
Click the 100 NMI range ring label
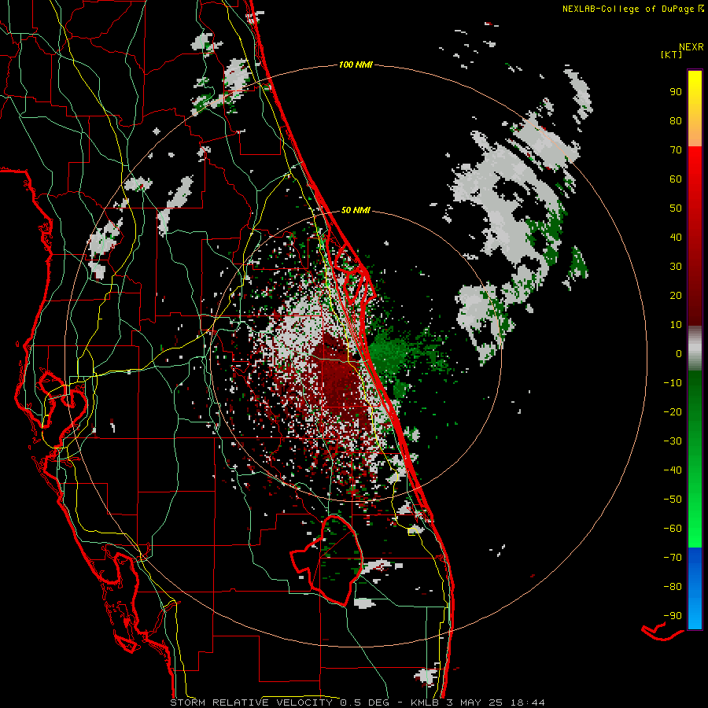point(356,65)
